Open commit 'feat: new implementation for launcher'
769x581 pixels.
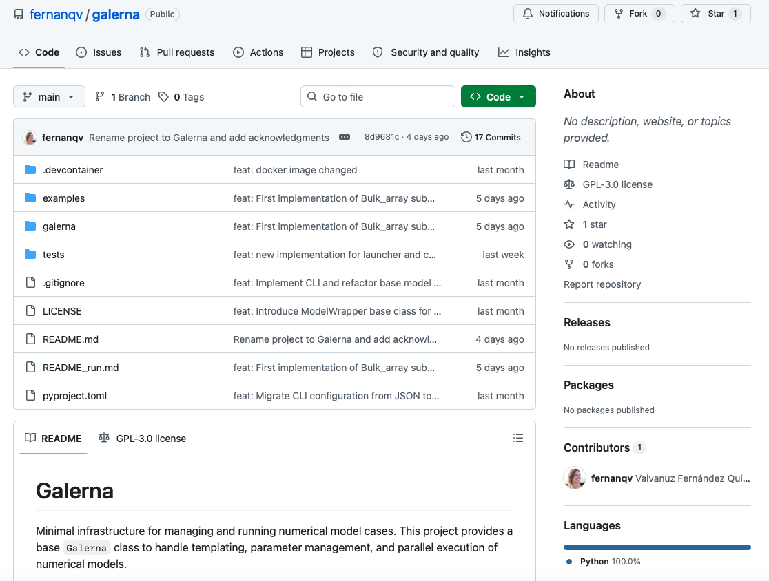334,255
